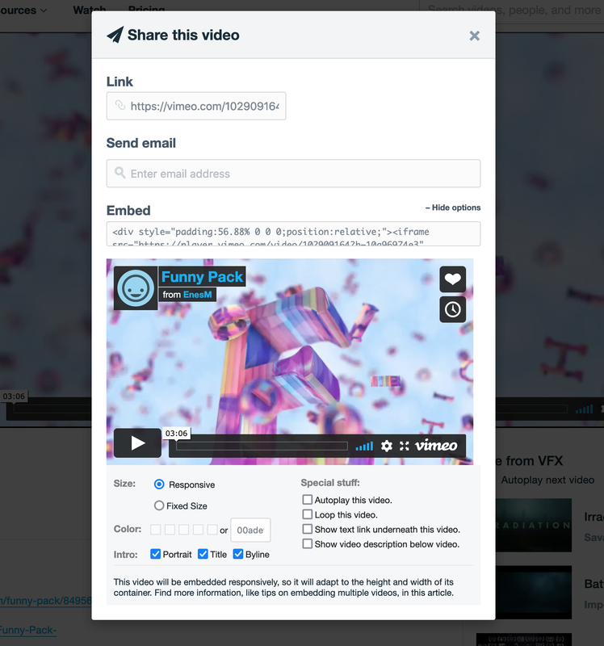Viewport: 604px width, 646px height.
Task: Pick the fifth color swatch
Action: tap(212, 530)
